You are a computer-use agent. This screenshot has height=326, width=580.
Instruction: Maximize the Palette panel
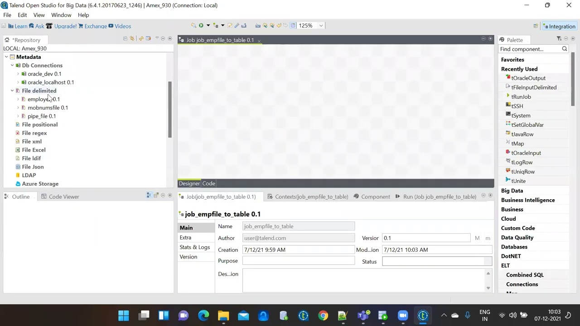pyautogui.click(x=573, y=39)
